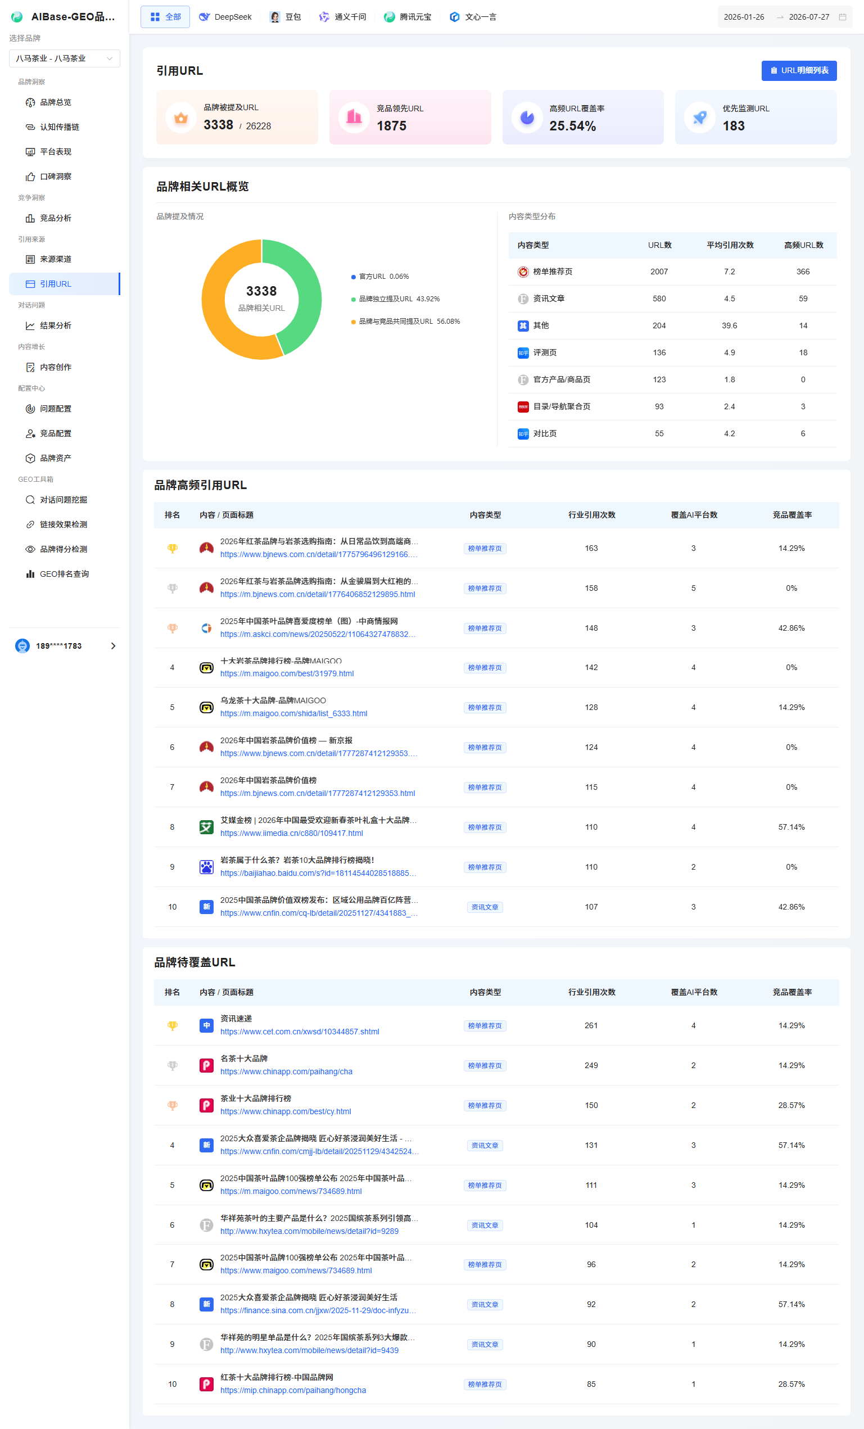Switch to the 豆包 tab
Screen dimensions: 864x1429
pos(286,17)
